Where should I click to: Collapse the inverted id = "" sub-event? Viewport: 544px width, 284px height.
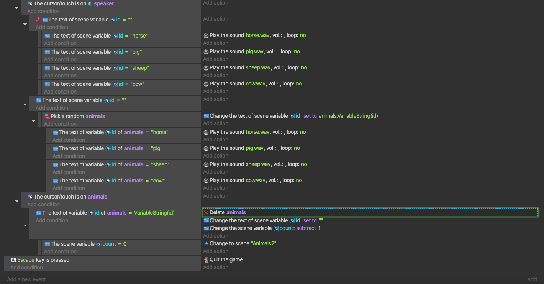click(x=25, y=24)
